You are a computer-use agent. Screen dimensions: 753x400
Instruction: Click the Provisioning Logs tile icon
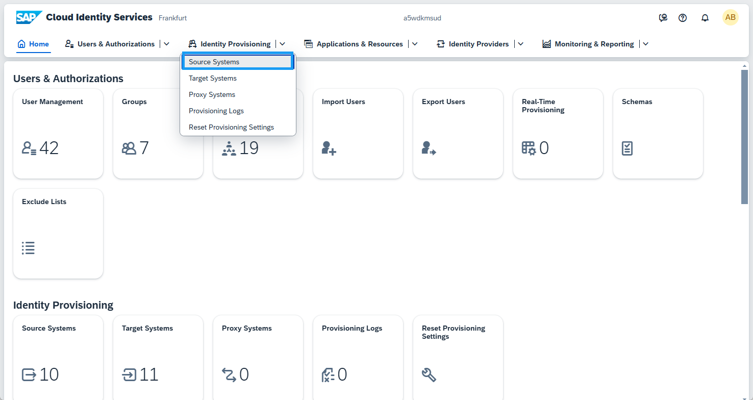click(328, 375)
